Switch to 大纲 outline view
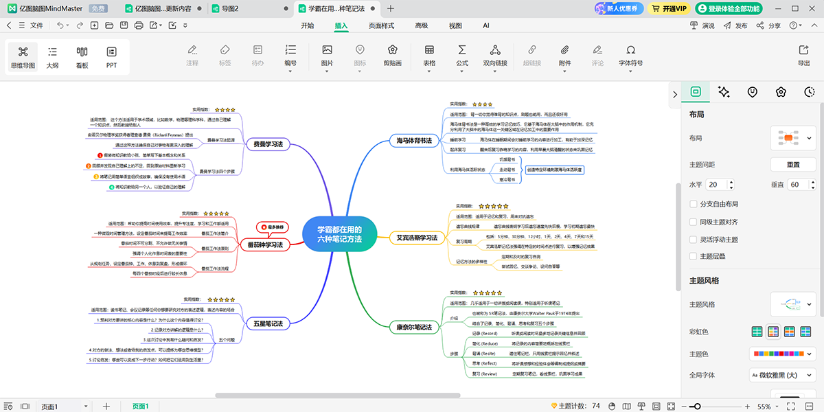824x412 pixels. coord(52,56)
